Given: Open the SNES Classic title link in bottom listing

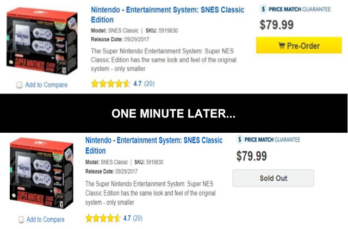Looking at the screenshot, I should tap(154, 145).
